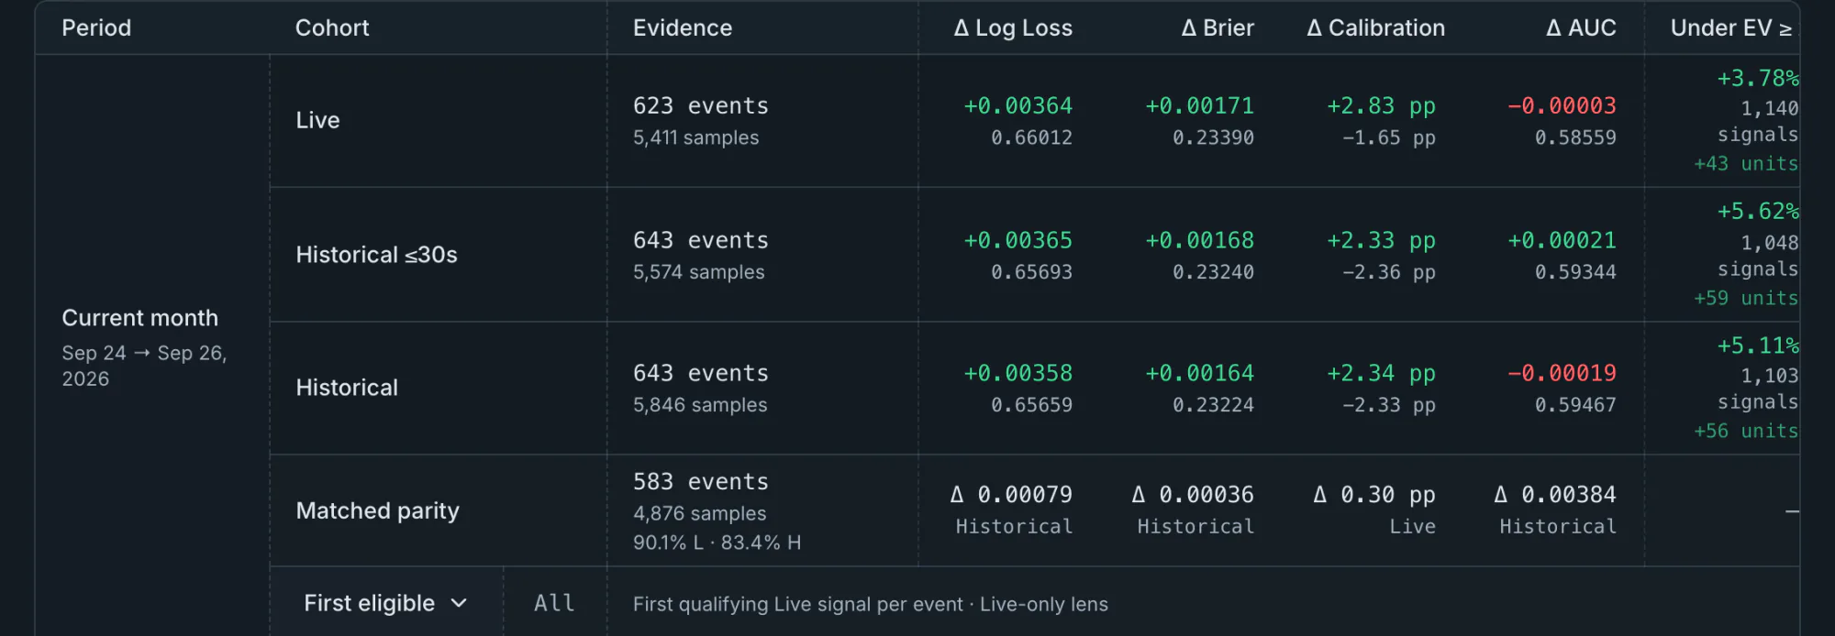Click the +56 units text
1835x636 pixels.
(1746, 431)
